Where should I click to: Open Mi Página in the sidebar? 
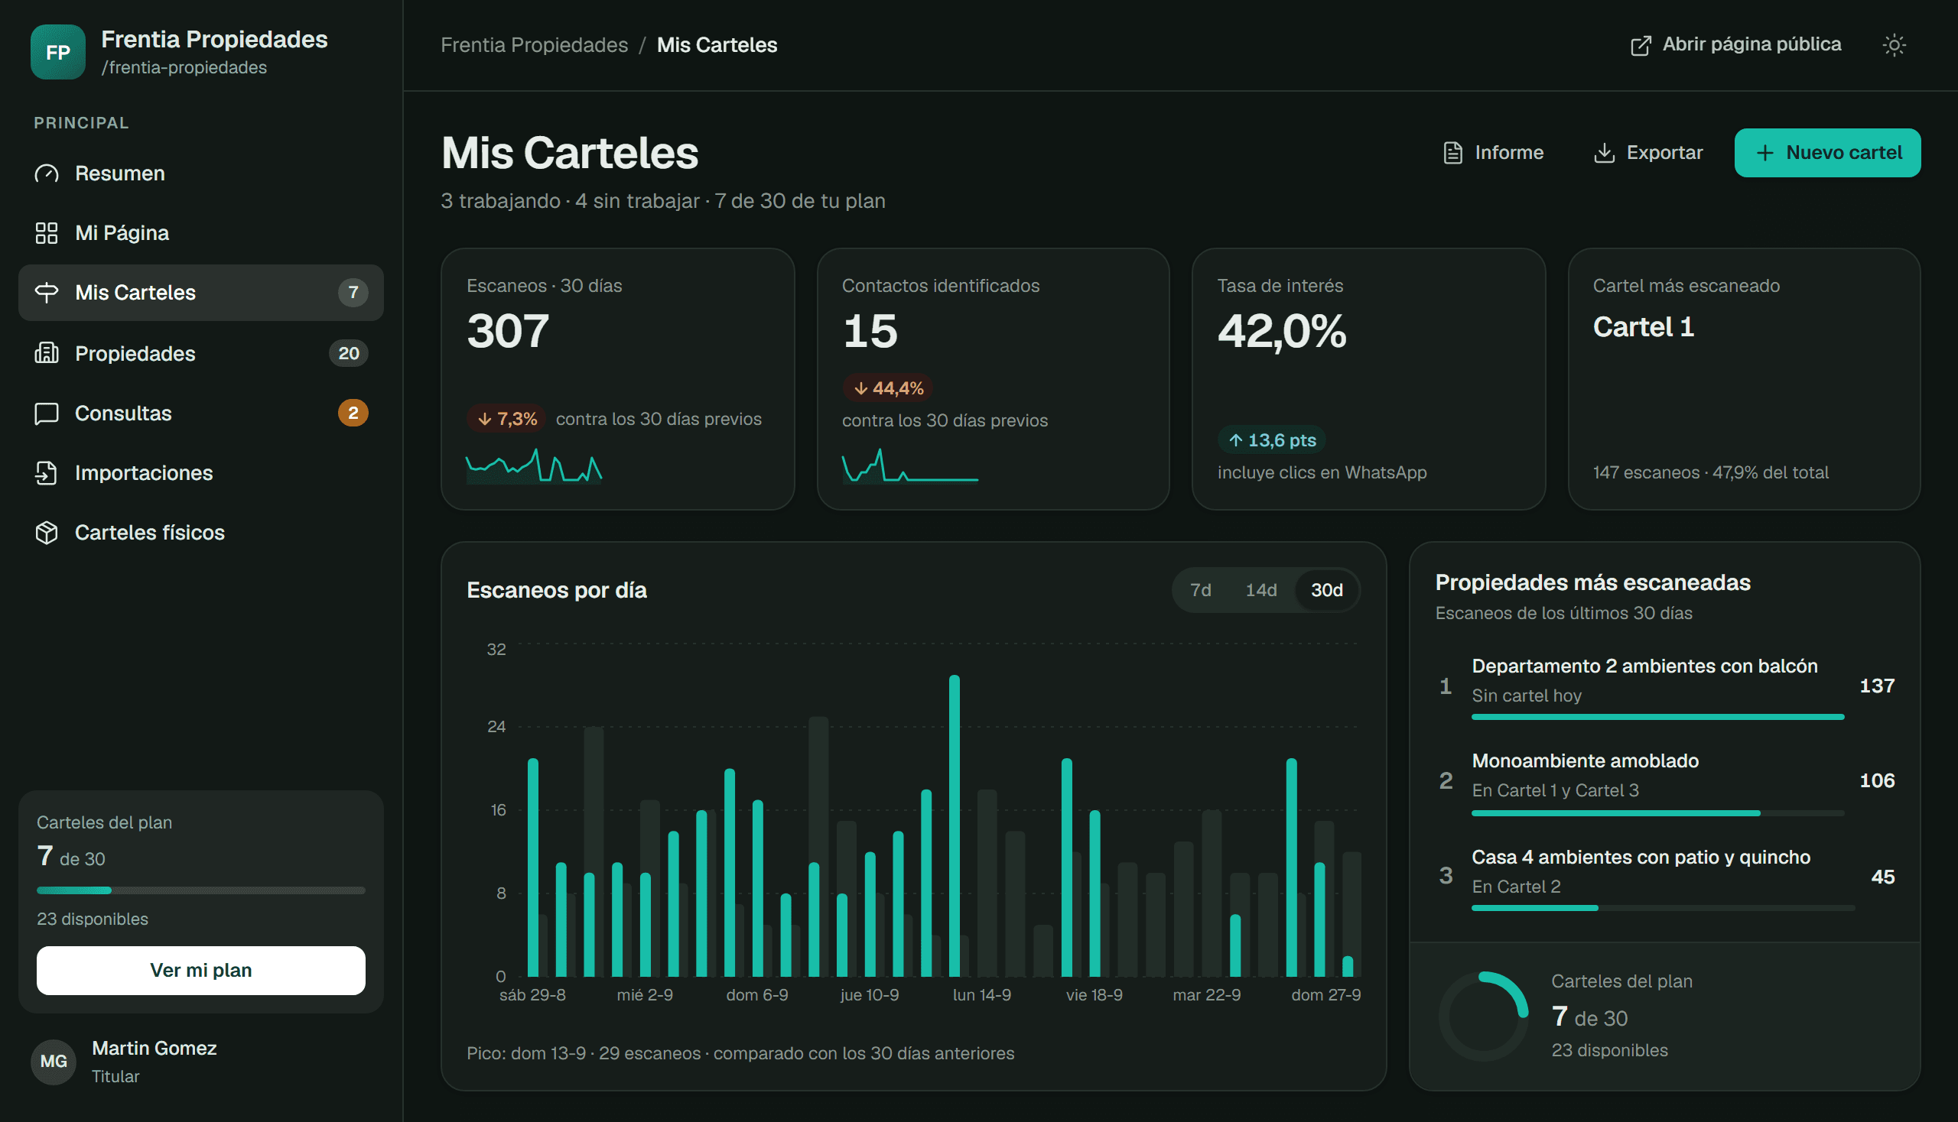point(200,232)
